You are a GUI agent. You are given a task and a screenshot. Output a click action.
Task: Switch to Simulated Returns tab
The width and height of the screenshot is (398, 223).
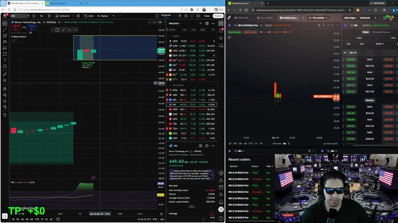tap(381, 32)
